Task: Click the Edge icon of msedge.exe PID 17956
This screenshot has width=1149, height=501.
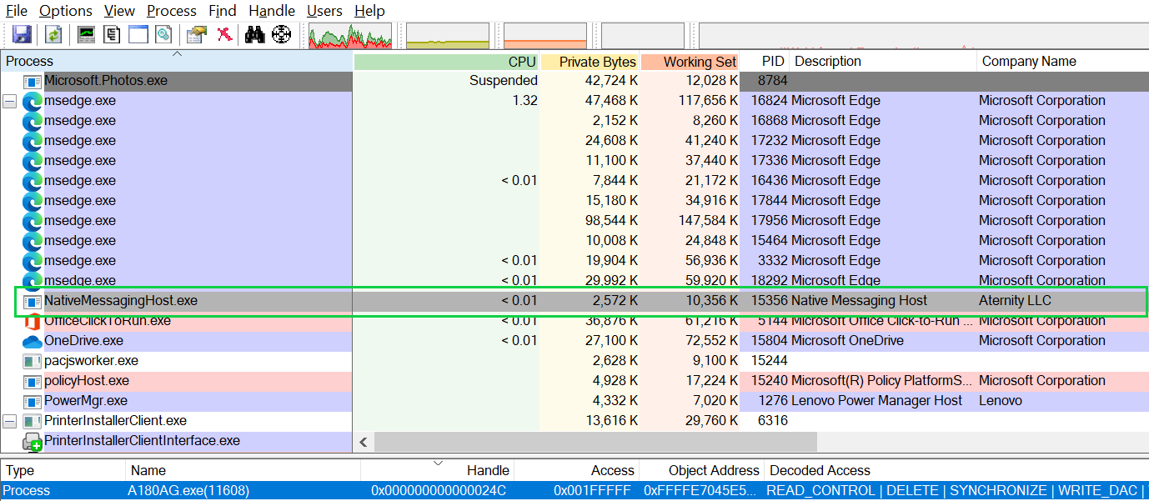Action: coord(33,221)
